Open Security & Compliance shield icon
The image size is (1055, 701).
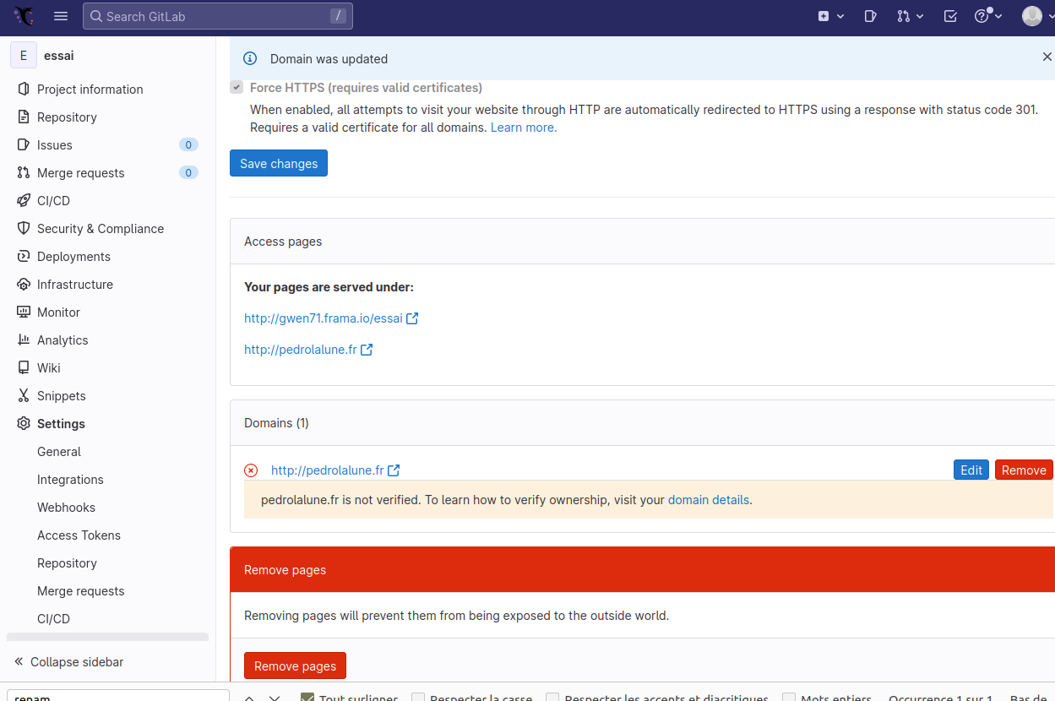pyautogui.click(x=23, y=229)
